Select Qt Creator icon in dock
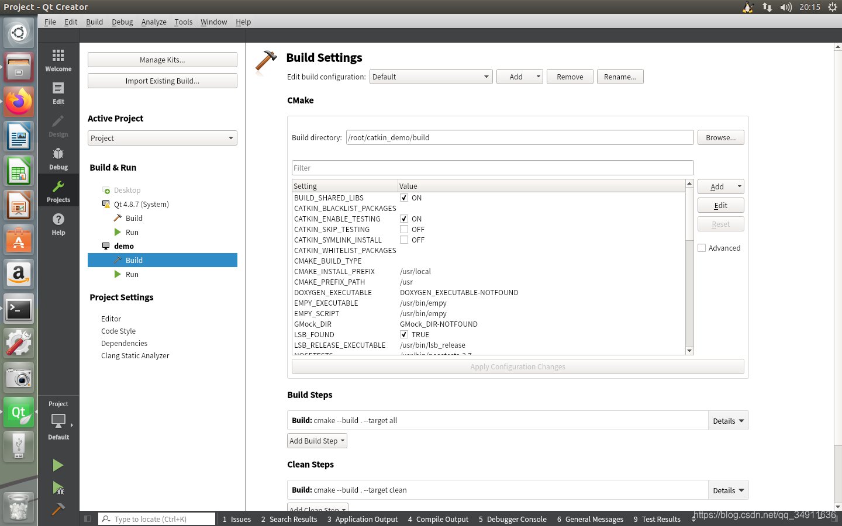This screenshot has width=842, height=526. pyautogui.click(x=19, y=412)
